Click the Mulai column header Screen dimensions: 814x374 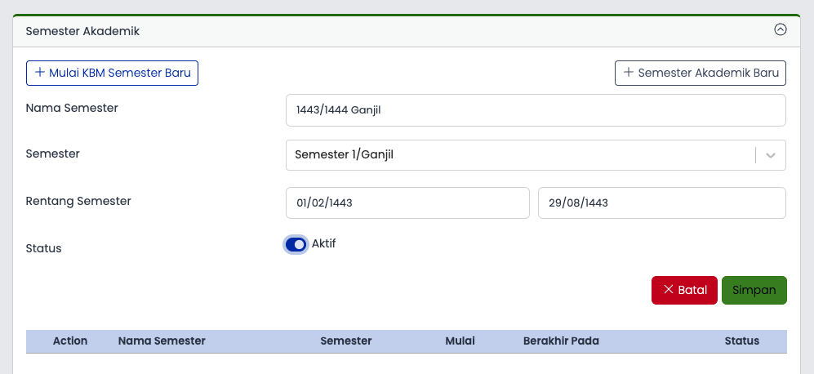tap(460, 341)
